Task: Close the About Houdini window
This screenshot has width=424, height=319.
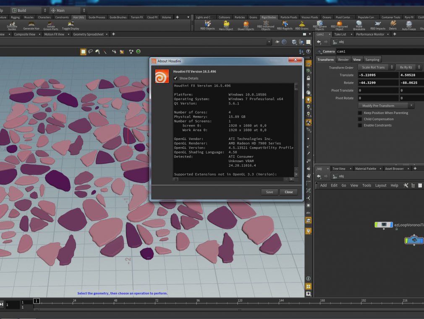Action: click(295, 60)
